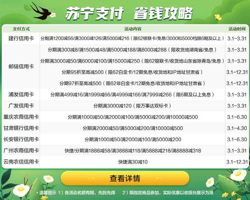Screen dimensions: 250x200
Task: Click the yellow butterfly in the top-right corner
Action: (218, 16)
